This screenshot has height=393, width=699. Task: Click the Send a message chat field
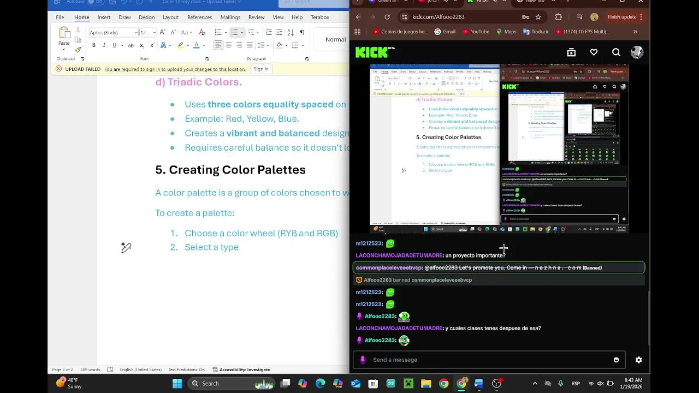(x=489, y=360)
